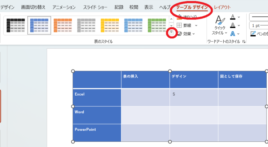Expand the full table styles gallery
The image size is (268, 147).
(x=171, y=32)
